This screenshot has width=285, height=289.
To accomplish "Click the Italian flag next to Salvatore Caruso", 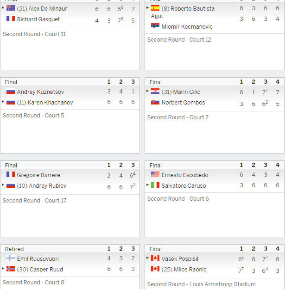I will coord(155,185).
